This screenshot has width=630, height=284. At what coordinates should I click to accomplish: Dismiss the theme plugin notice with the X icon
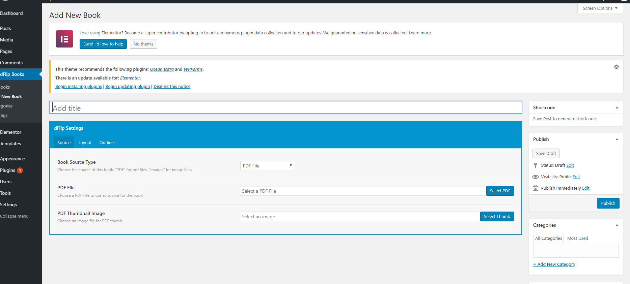pos(617,67)
